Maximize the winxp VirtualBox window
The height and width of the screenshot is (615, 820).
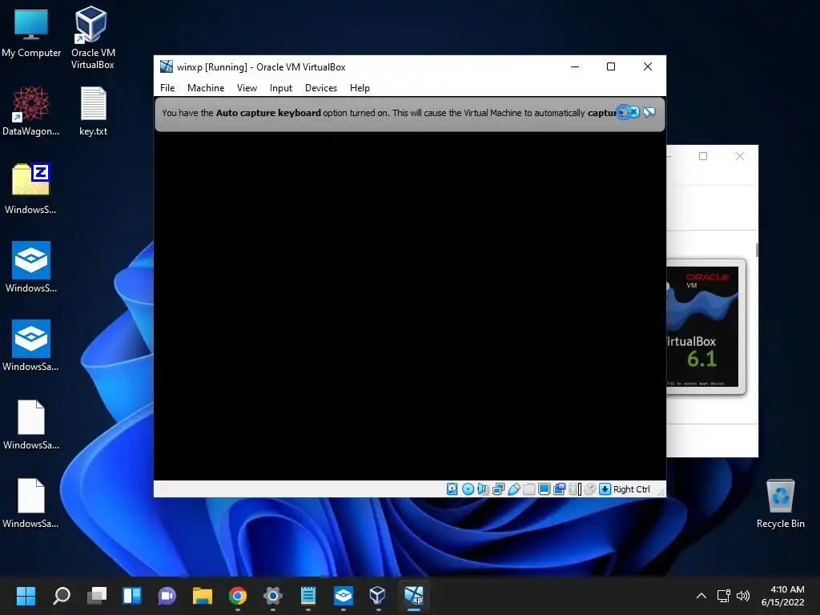click(611, 66)
